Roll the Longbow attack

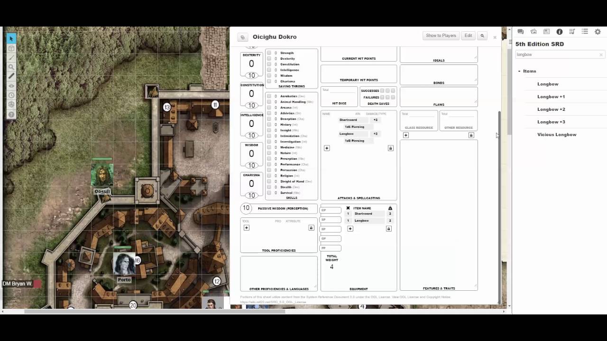tap(347, 134)
